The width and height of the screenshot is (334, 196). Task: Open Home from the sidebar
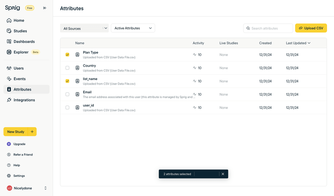tap(26, 20)
